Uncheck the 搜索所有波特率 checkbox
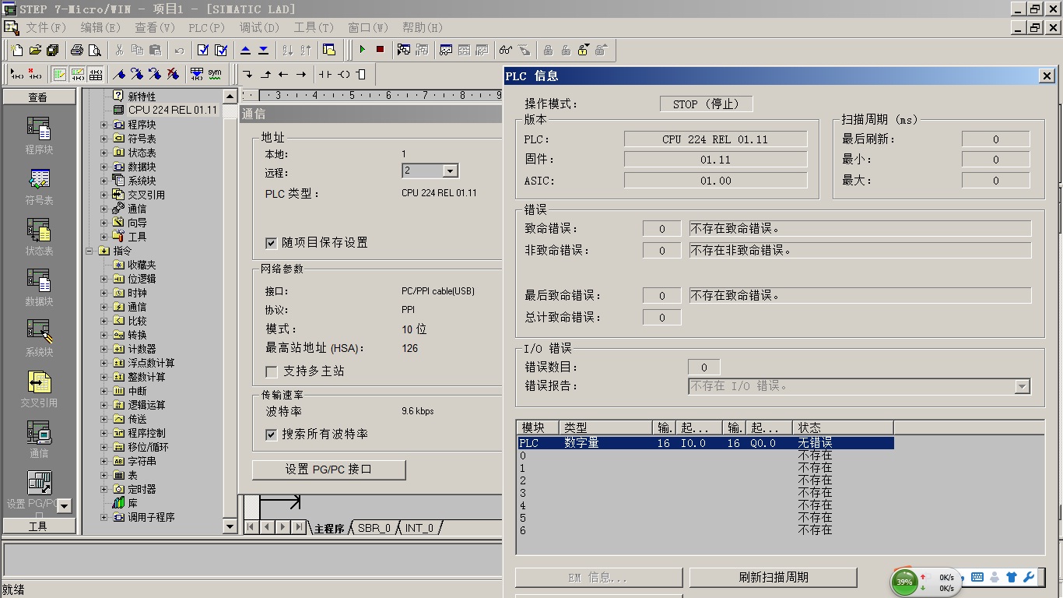The width and height of the screenshot is (1063, 598). click(271, 434)
